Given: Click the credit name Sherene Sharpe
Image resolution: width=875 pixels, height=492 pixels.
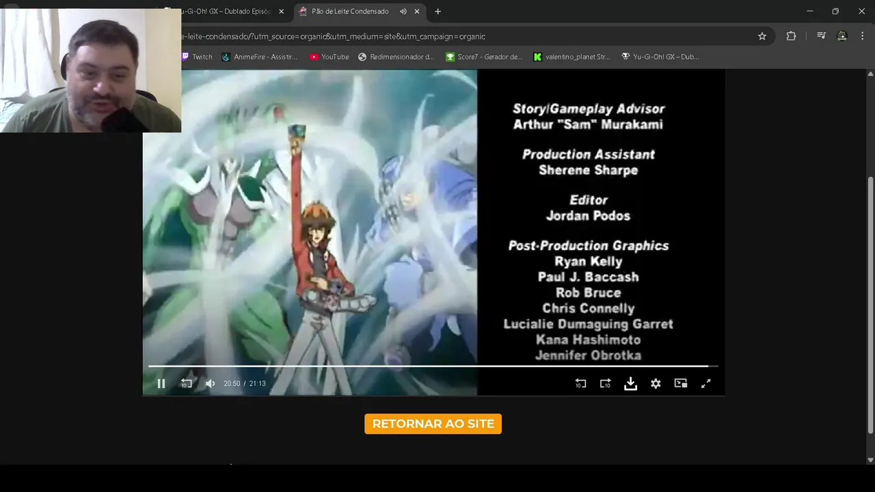Looking at the screenshot, I should [x=588, y=170].
